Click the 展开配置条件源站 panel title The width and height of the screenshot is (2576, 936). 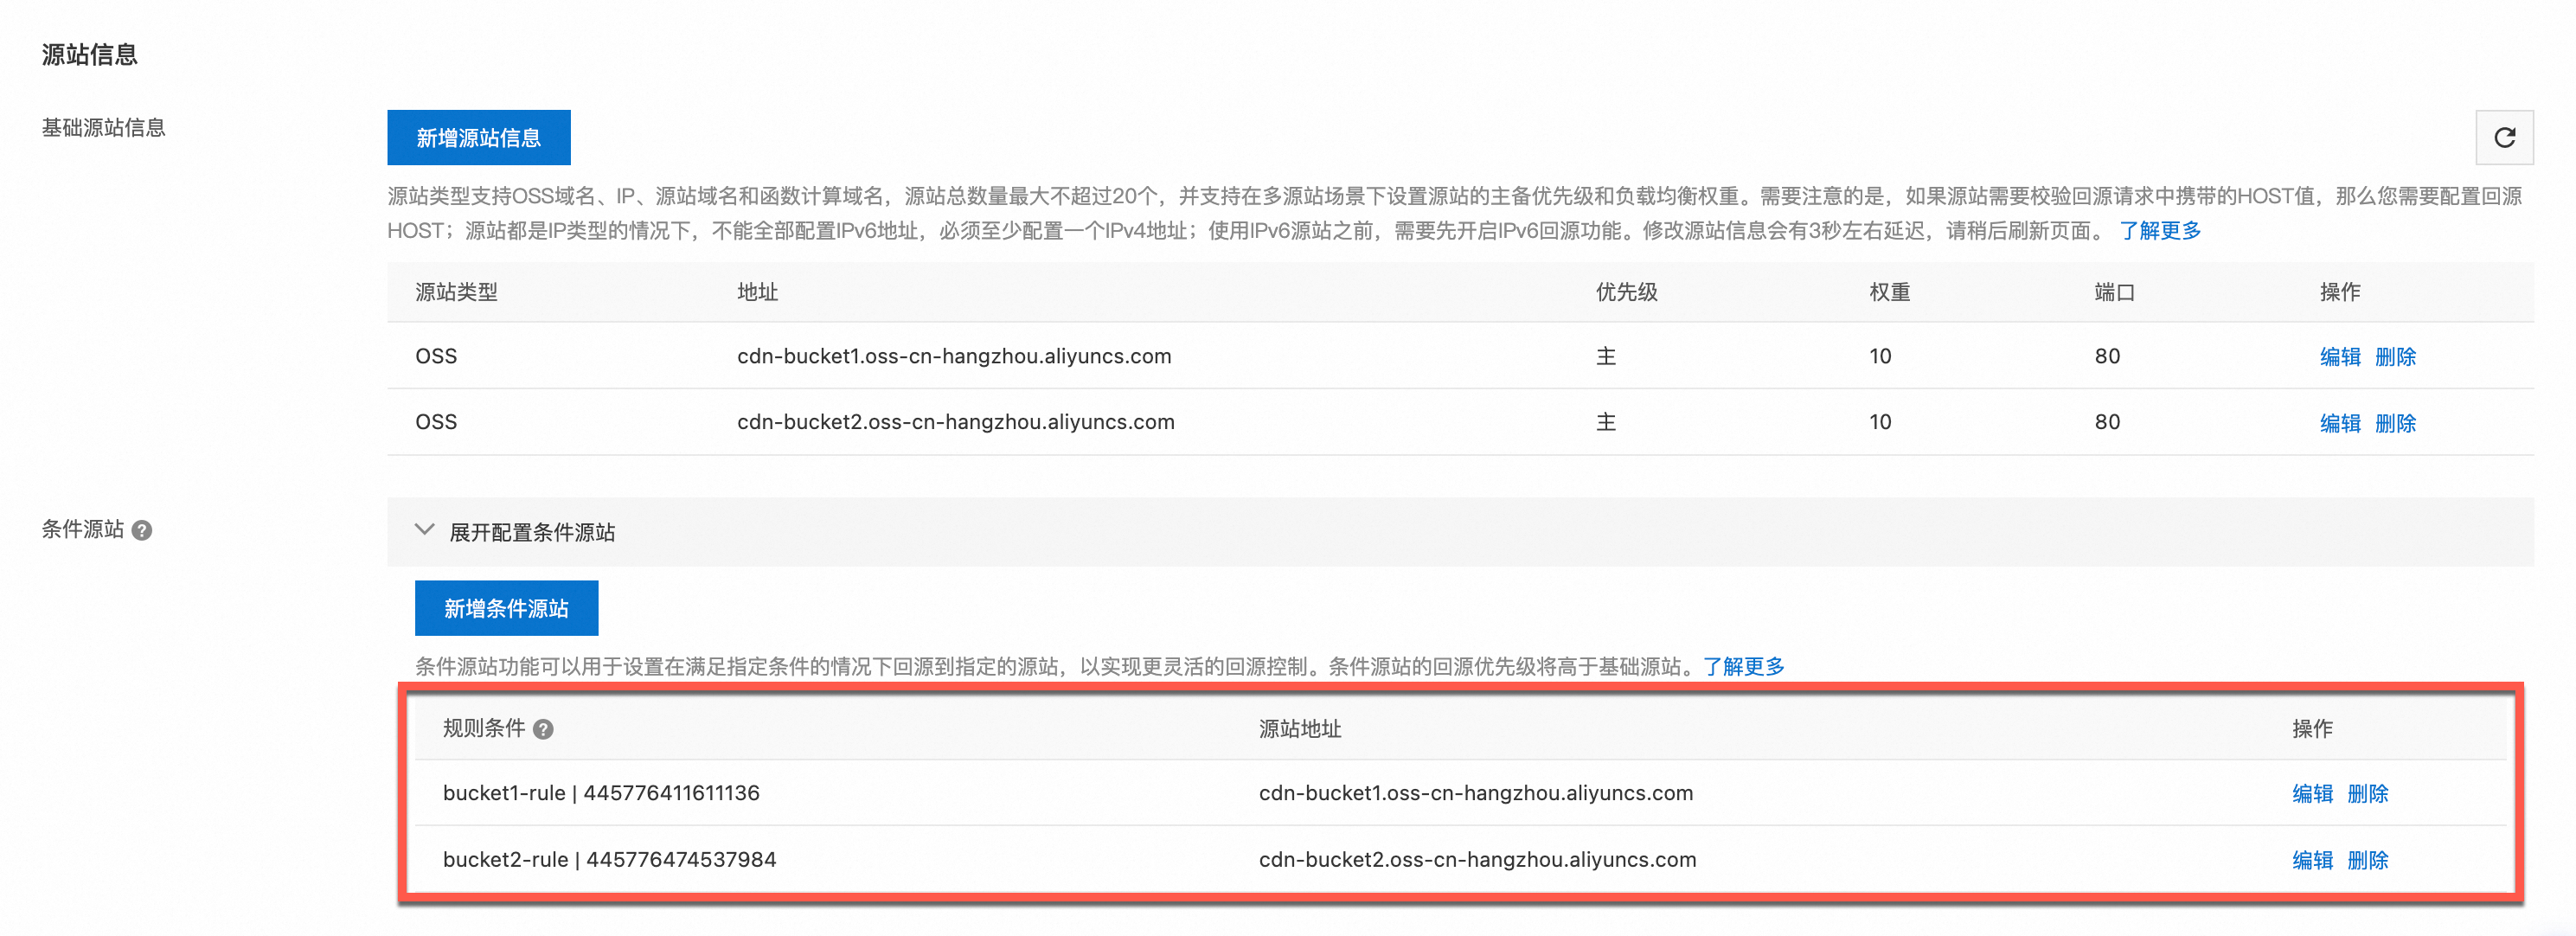coord(532,533)
